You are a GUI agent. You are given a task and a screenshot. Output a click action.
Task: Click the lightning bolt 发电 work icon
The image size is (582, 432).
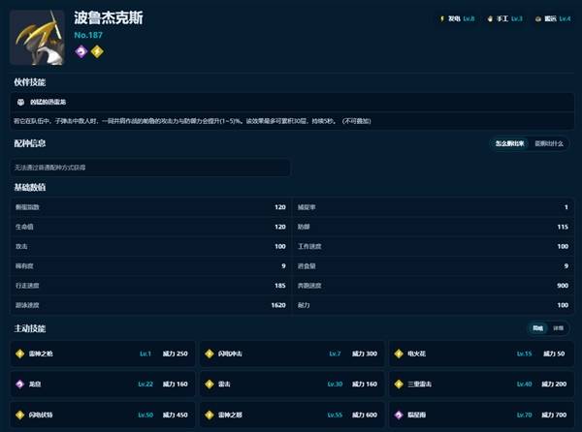point(442,18)
